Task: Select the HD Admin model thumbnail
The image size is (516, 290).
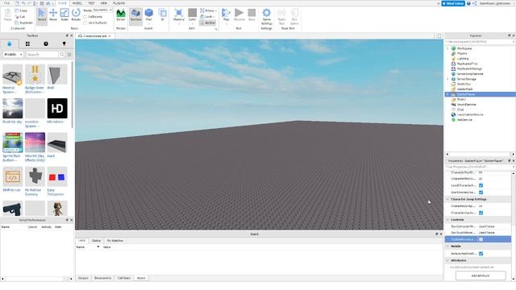Action: pos(57,109)
